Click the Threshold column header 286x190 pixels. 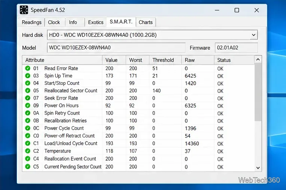165,60
